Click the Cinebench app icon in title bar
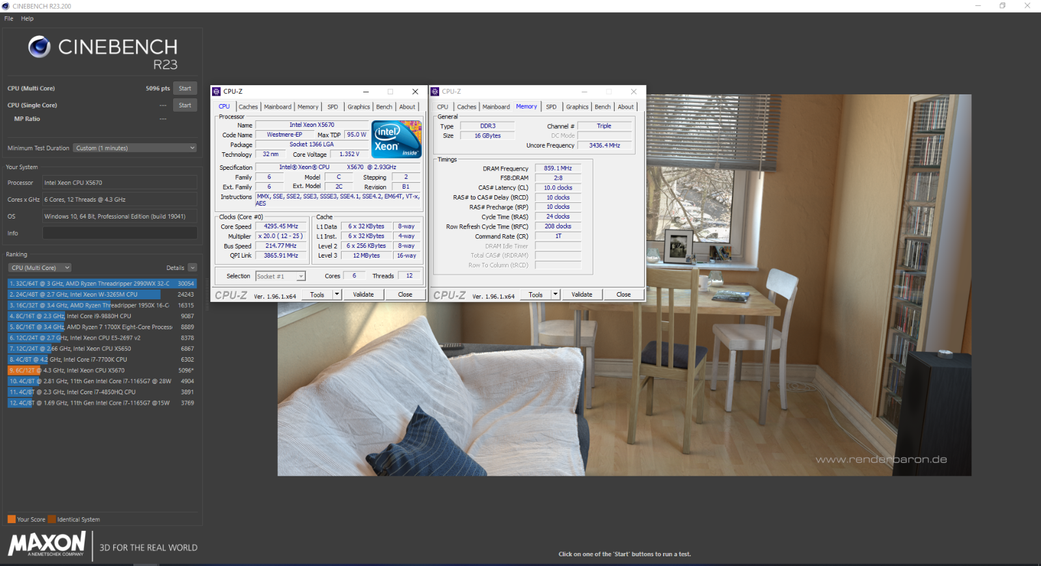Image resolution: width=1041 pixels, height=566 pixels. [6, 6]
